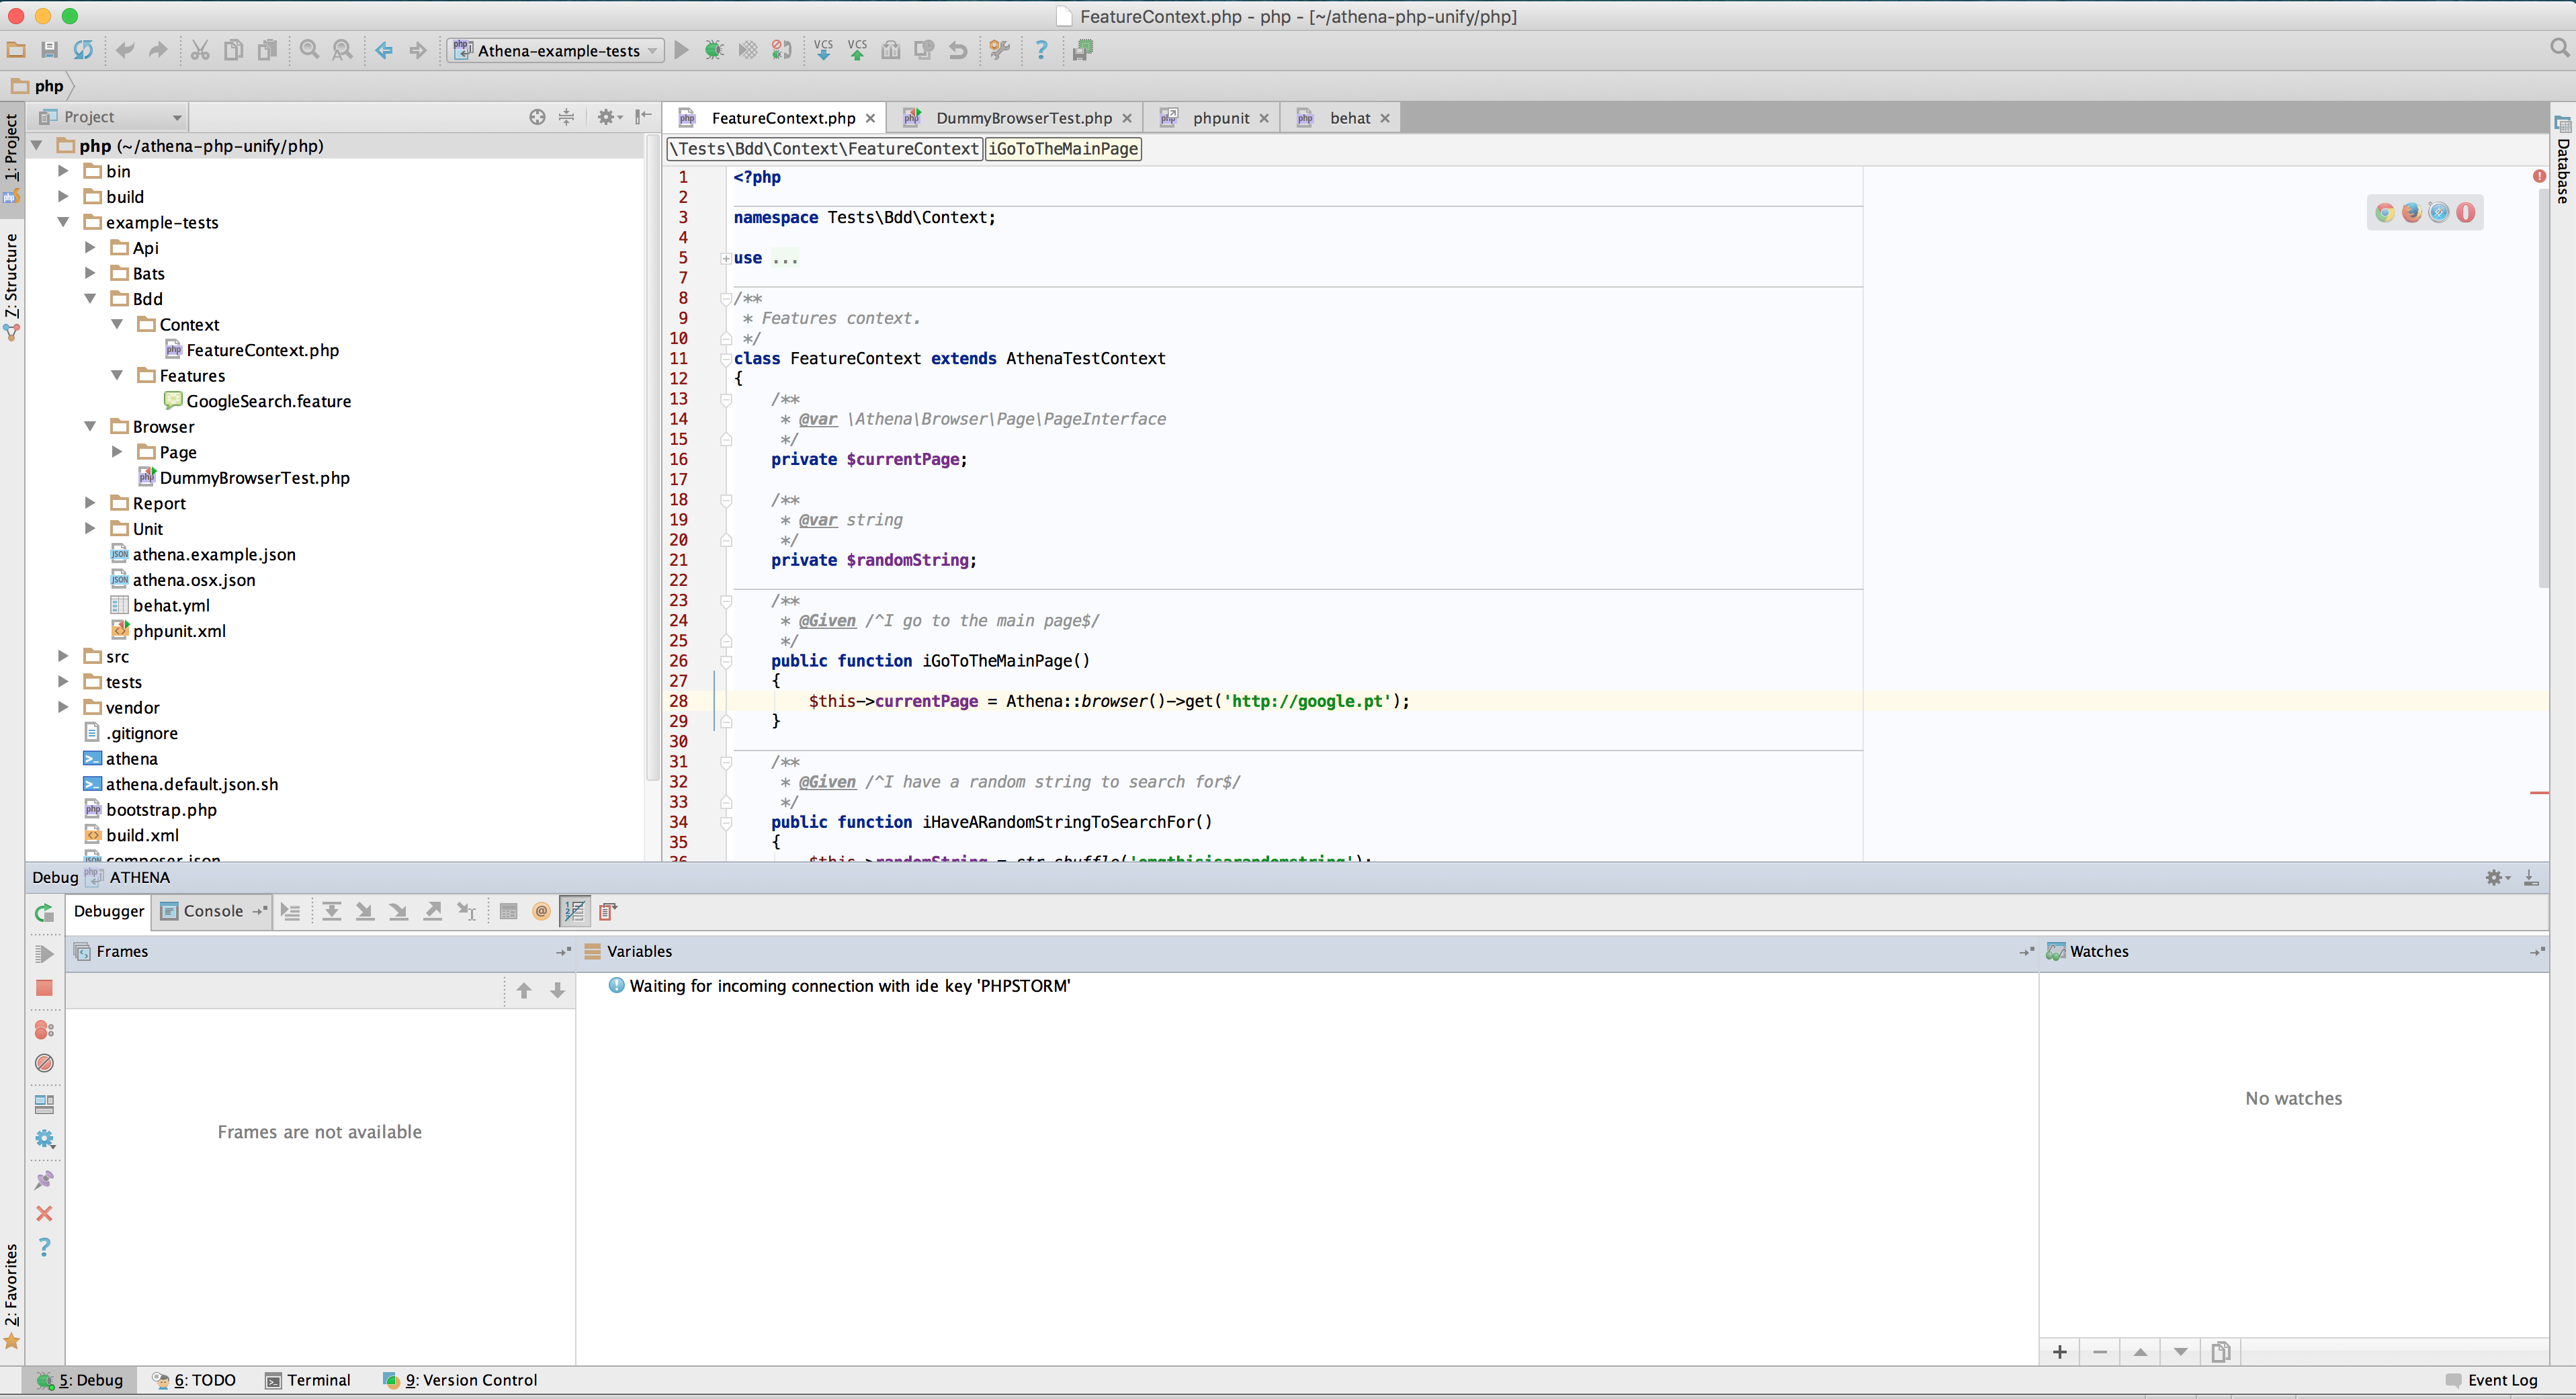The width and height of the screenshot is (2576, 1399).
Task: Open the Event Log
Action: coord(2491,1380)
